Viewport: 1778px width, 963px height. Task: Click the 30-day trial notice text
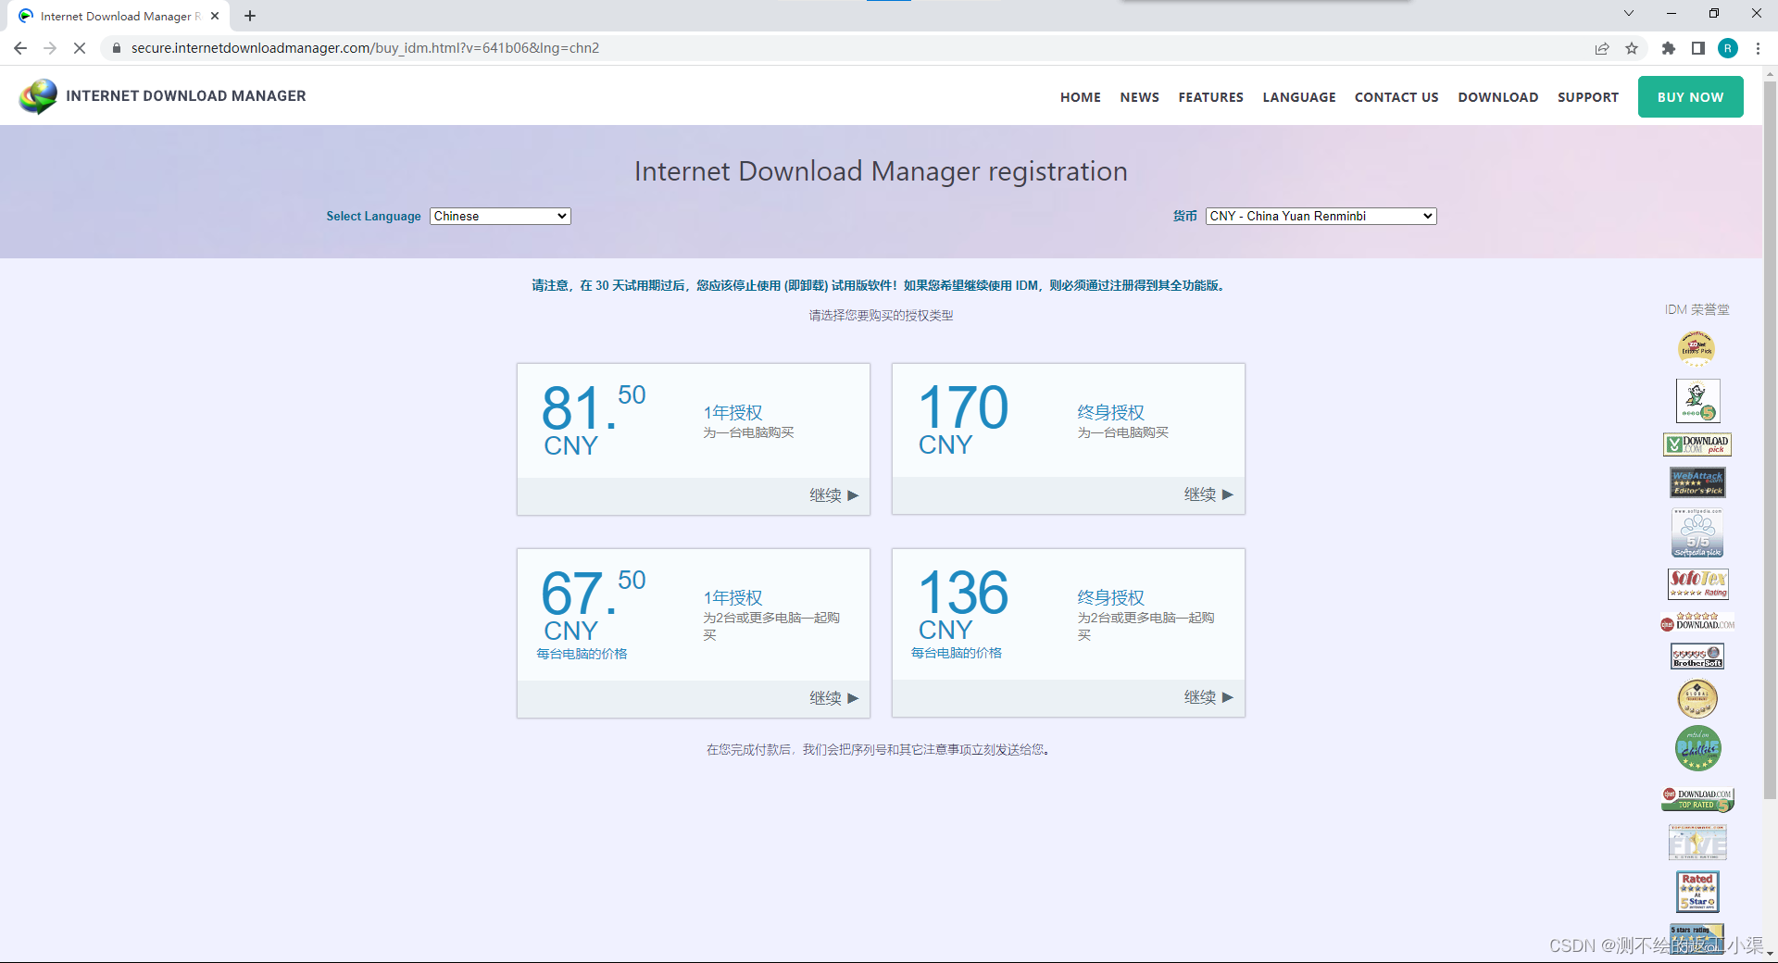881,285
